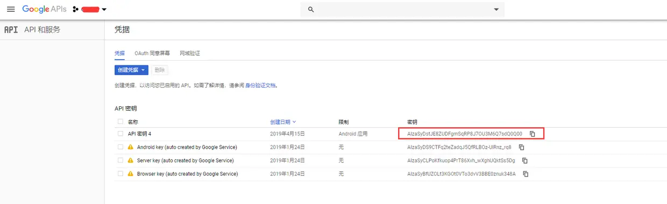Check the box for API 密钥 4
Image resolution: width=667 pixels, height=204 pixels.
(x=120, y=134)
